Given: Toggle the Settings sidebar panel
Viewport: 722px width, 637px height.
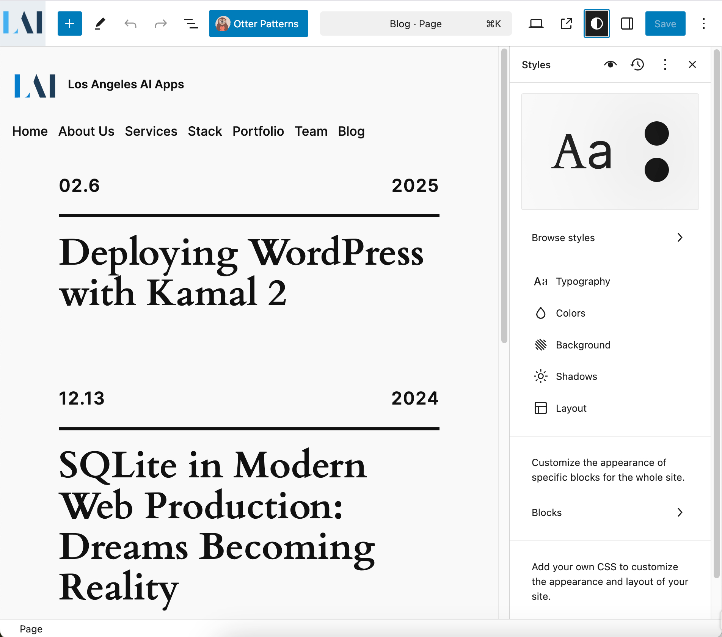Looking at the screenshot, I should (627, 24).
